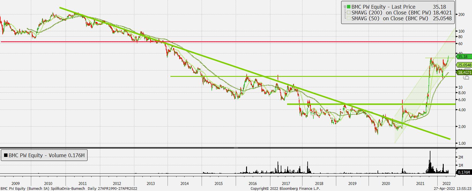
Task: Click the 2013 year label on time axis
Action: pos(151,183)
